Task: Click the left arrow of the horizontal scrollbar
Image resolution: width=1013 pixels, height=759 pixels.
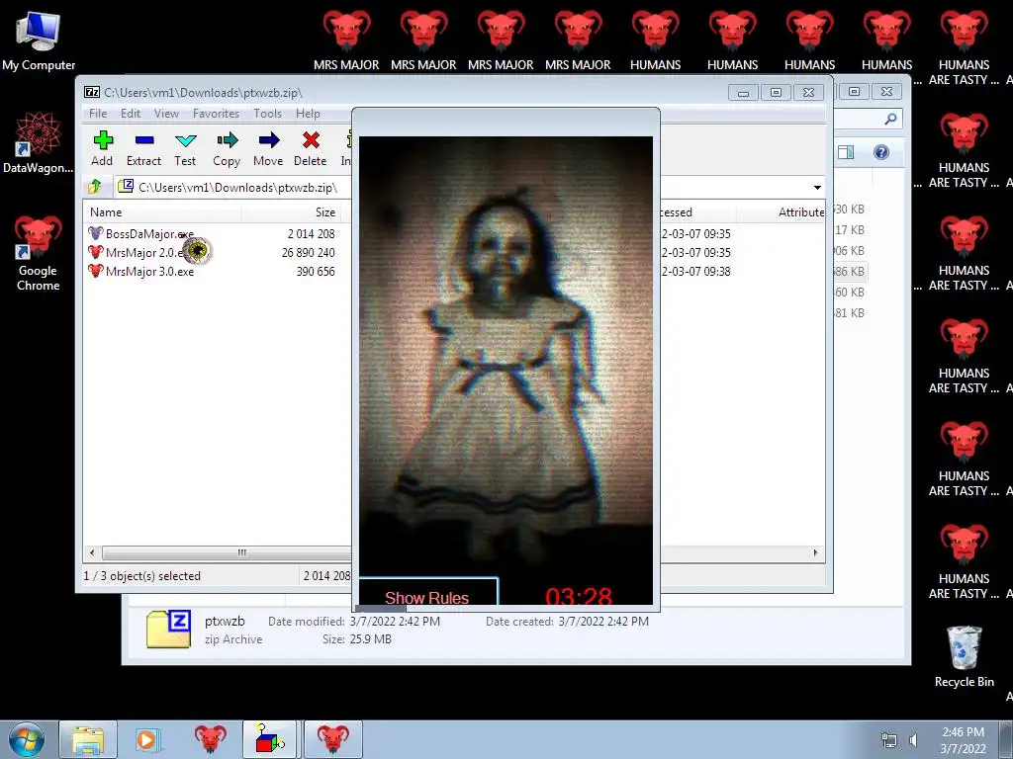Action: tap(92, 552)
